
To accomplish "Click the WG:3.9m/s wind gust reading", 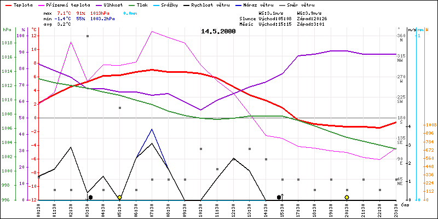I will coord(308,12).
